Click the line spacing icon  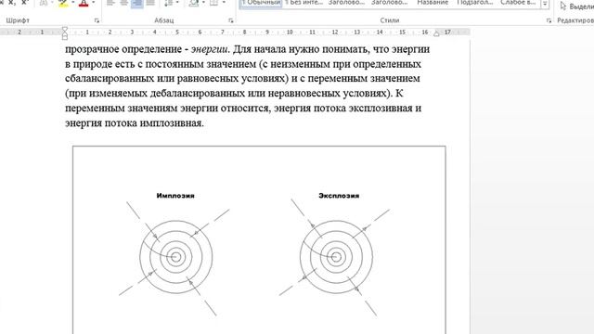pyautogui.click(x=168, y=3)
